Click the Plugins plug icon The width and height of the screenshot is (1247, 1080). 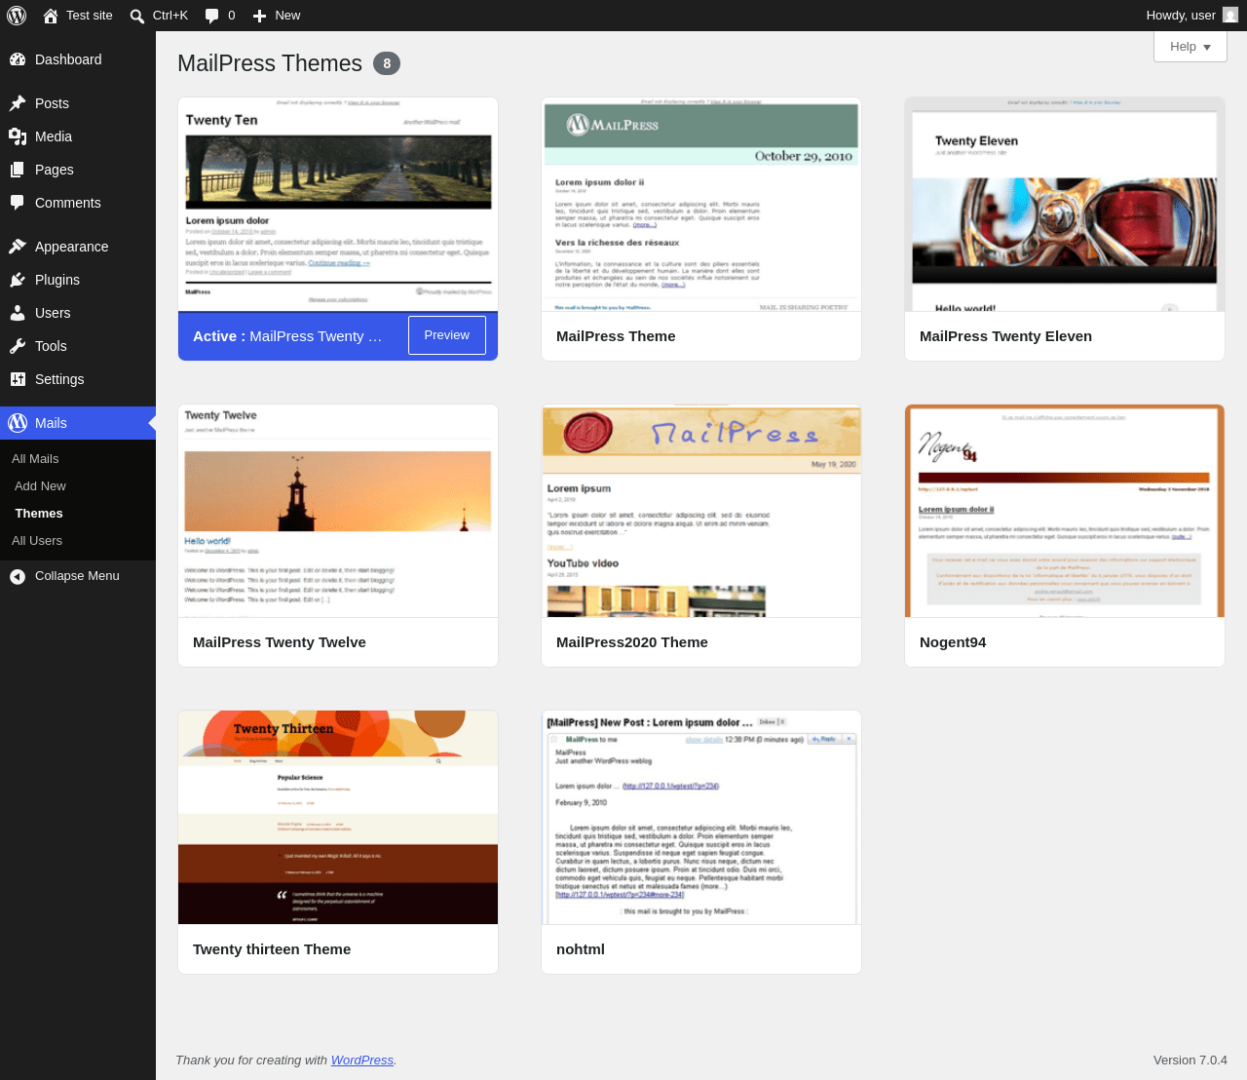(x=18, y=280)
